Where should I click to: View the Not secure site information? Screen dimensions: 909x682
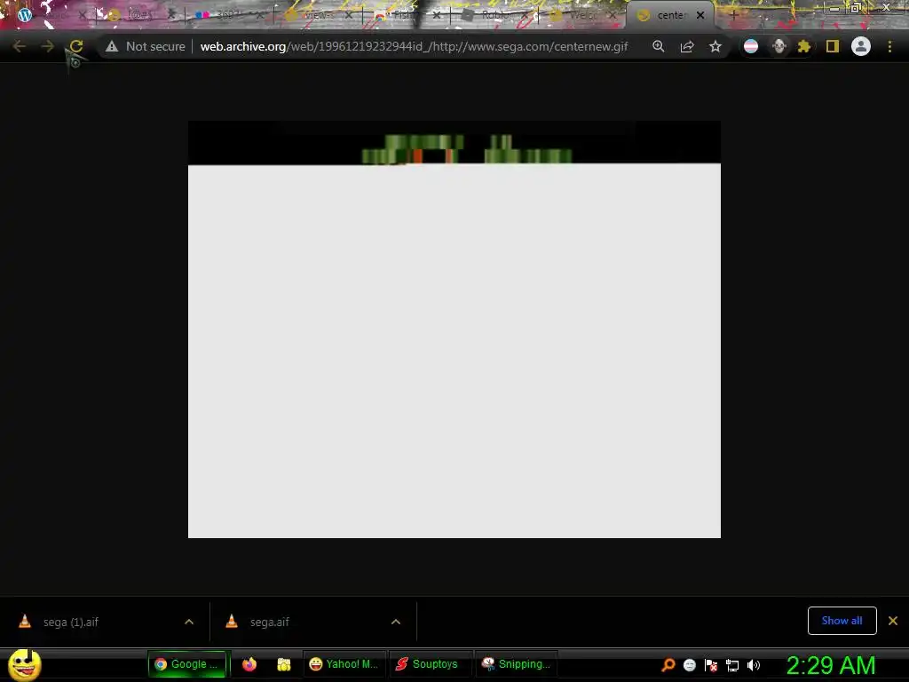146,46
